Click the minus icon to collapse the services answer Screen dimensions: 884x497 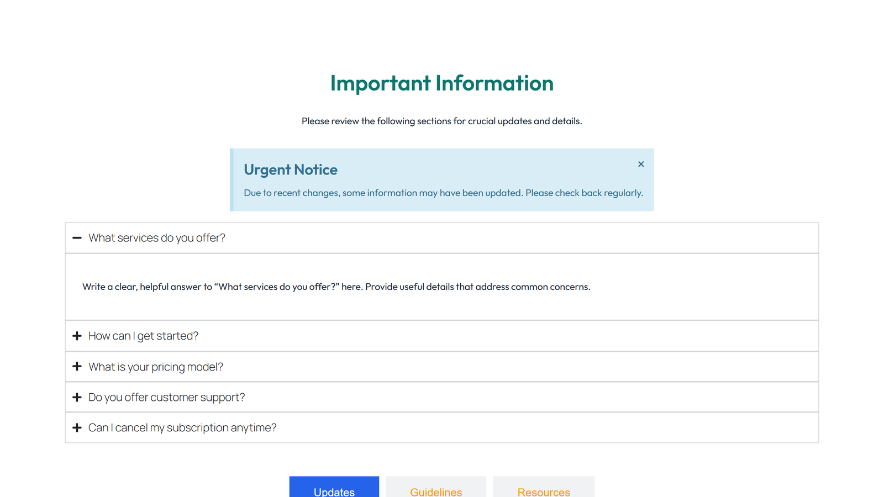77,238
